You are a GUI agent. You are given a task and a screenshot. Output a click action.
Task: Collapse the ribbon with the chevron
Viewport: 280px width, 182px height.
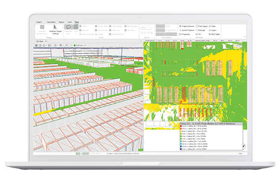(244, 36)
